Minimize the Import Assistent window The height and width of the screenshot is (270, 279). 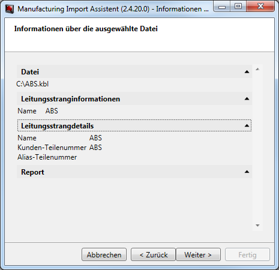coord(222,7)
